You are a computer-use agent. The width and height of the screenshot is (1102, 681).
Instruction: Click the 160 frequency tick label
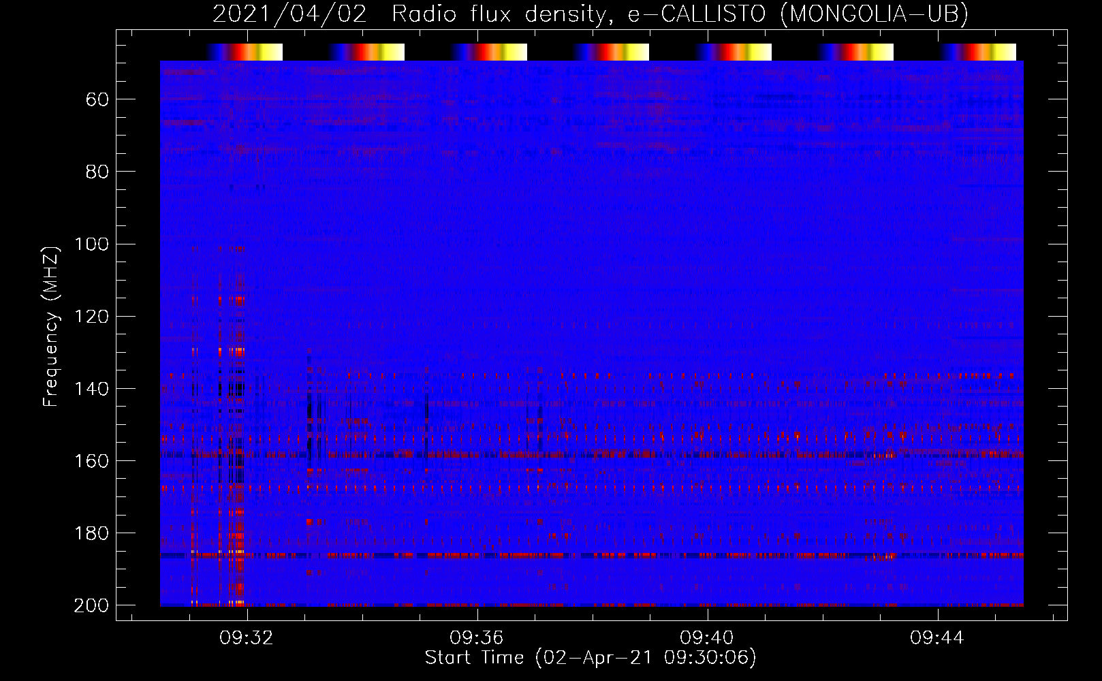(x=92, y=461)
